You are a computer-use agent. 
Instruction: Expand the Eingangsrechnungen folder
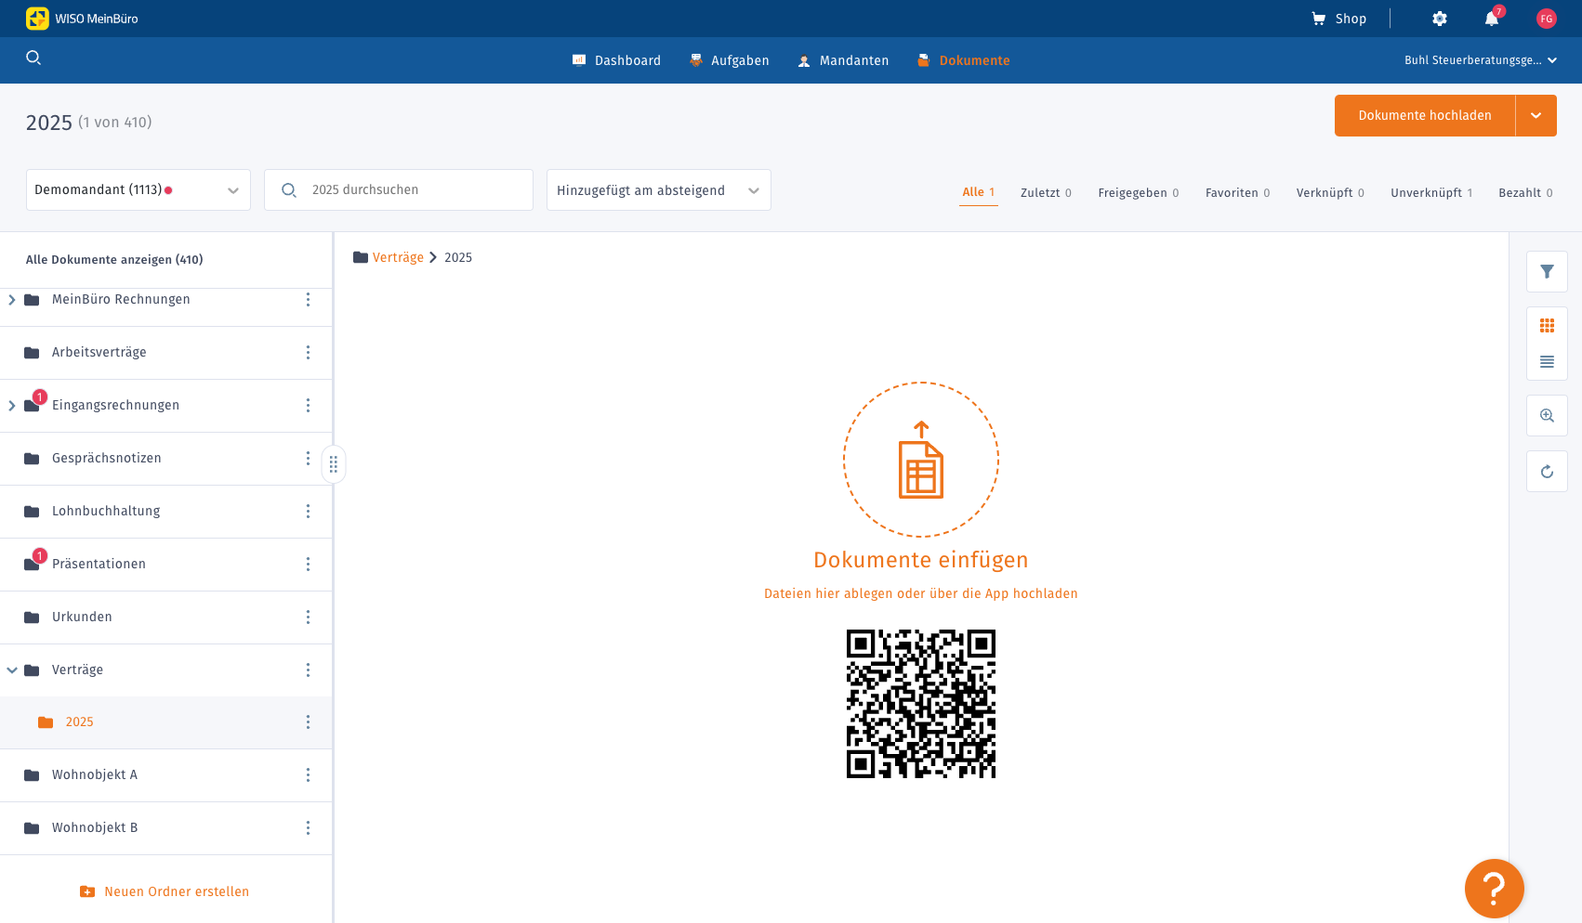[12, 405]
